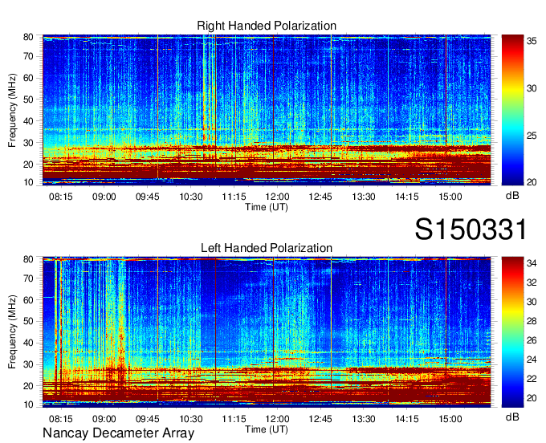Select the 26 value on the colorbar
This screenshot has width=546, height=443.
(532, 340)
